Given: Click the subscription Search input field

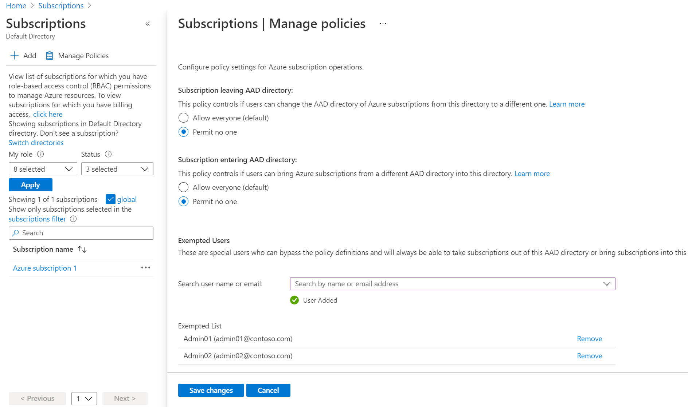Looking at the screenshot, I should coord(81,233).
